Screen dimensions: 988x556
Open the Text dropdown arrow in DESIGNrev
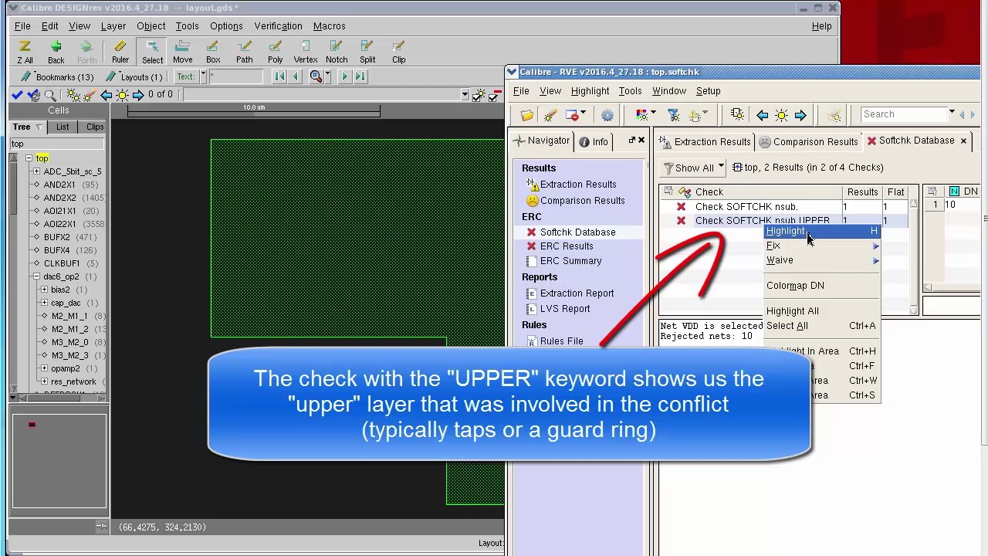204,76
